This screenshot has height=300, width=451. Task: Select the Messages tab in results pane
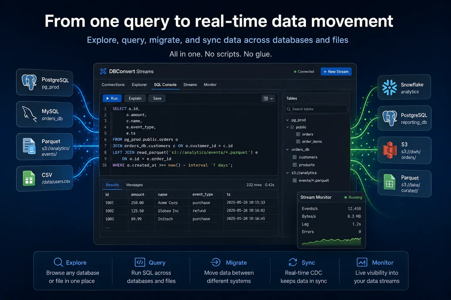tap(134, 185)
